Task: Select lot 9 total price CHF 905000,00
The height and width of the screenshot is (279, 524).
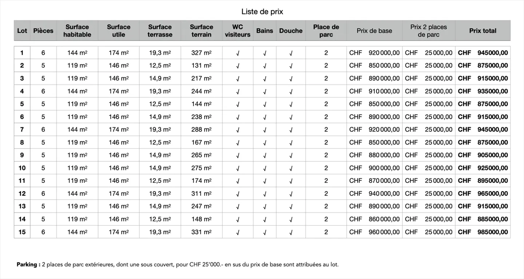Action: [483, 155]
